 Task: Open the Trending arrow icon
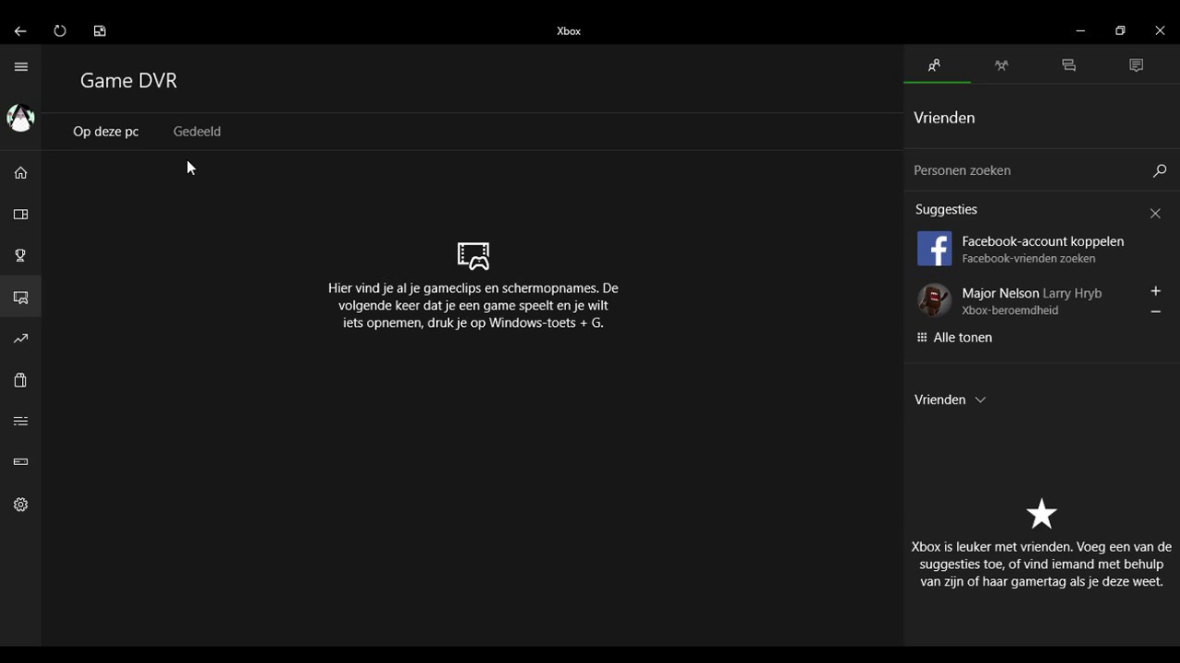20,339
